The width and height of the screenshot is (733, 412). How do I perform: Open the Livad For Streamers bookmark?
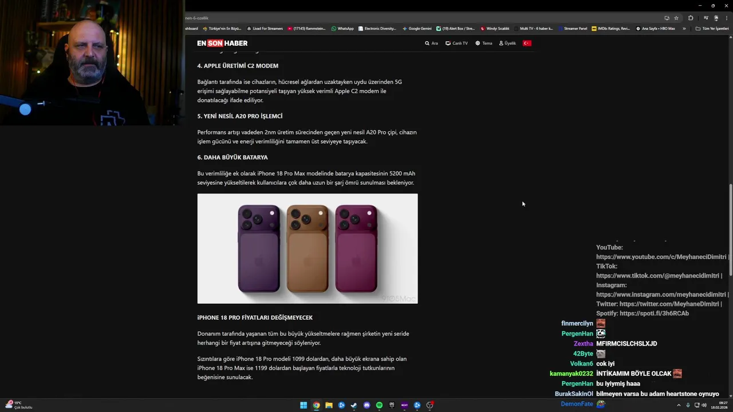coord(265,29)
